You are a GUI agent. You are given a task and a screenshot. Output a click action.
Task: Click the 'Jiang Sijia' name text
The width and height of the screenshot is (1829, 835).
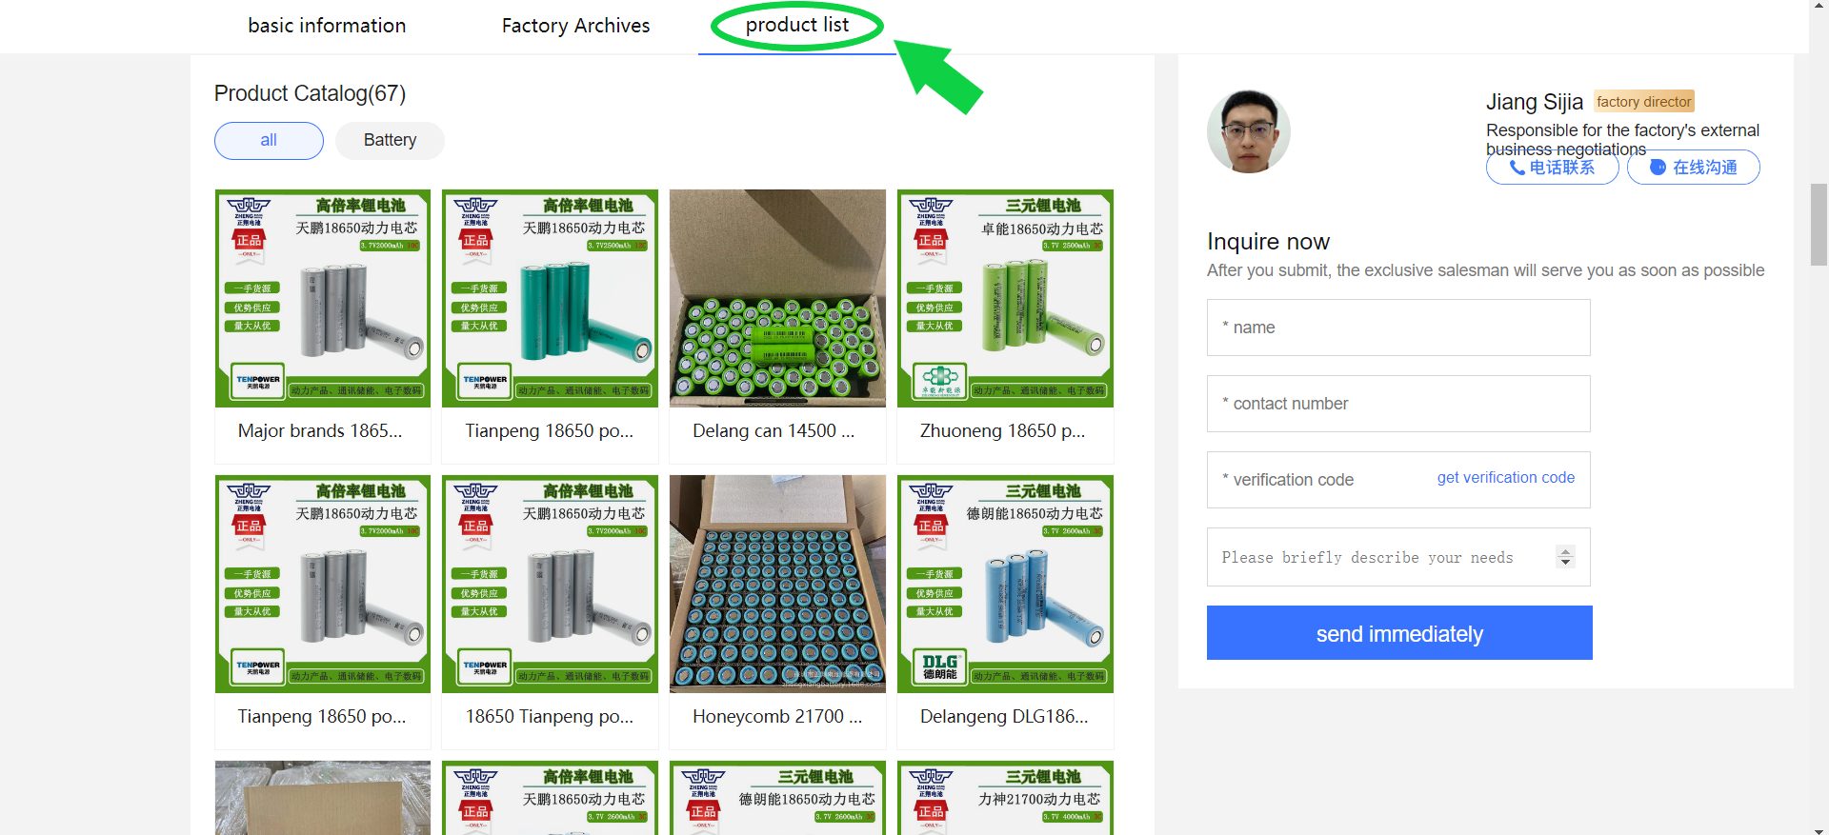click(x=1534, y=102)
